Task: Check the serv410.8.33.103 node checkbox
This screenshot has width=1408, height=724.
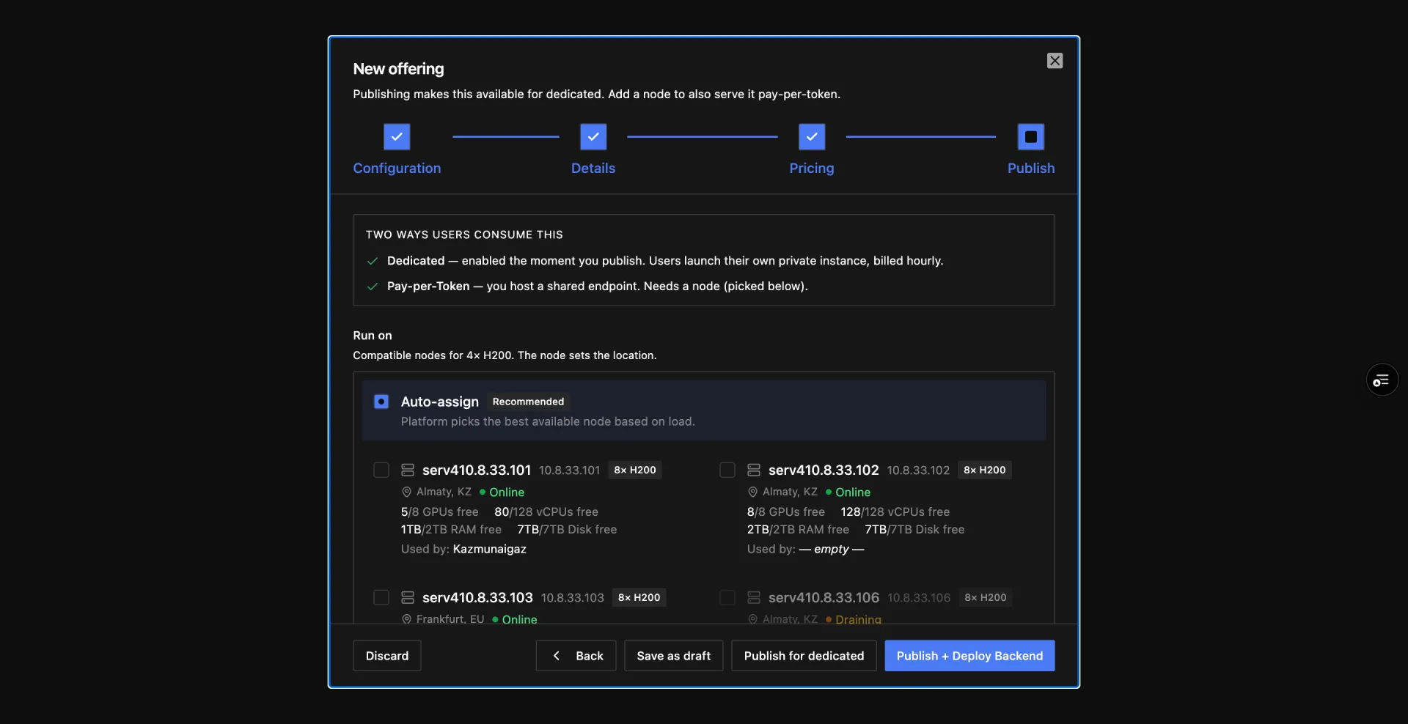Action: (x=381, y=597)
